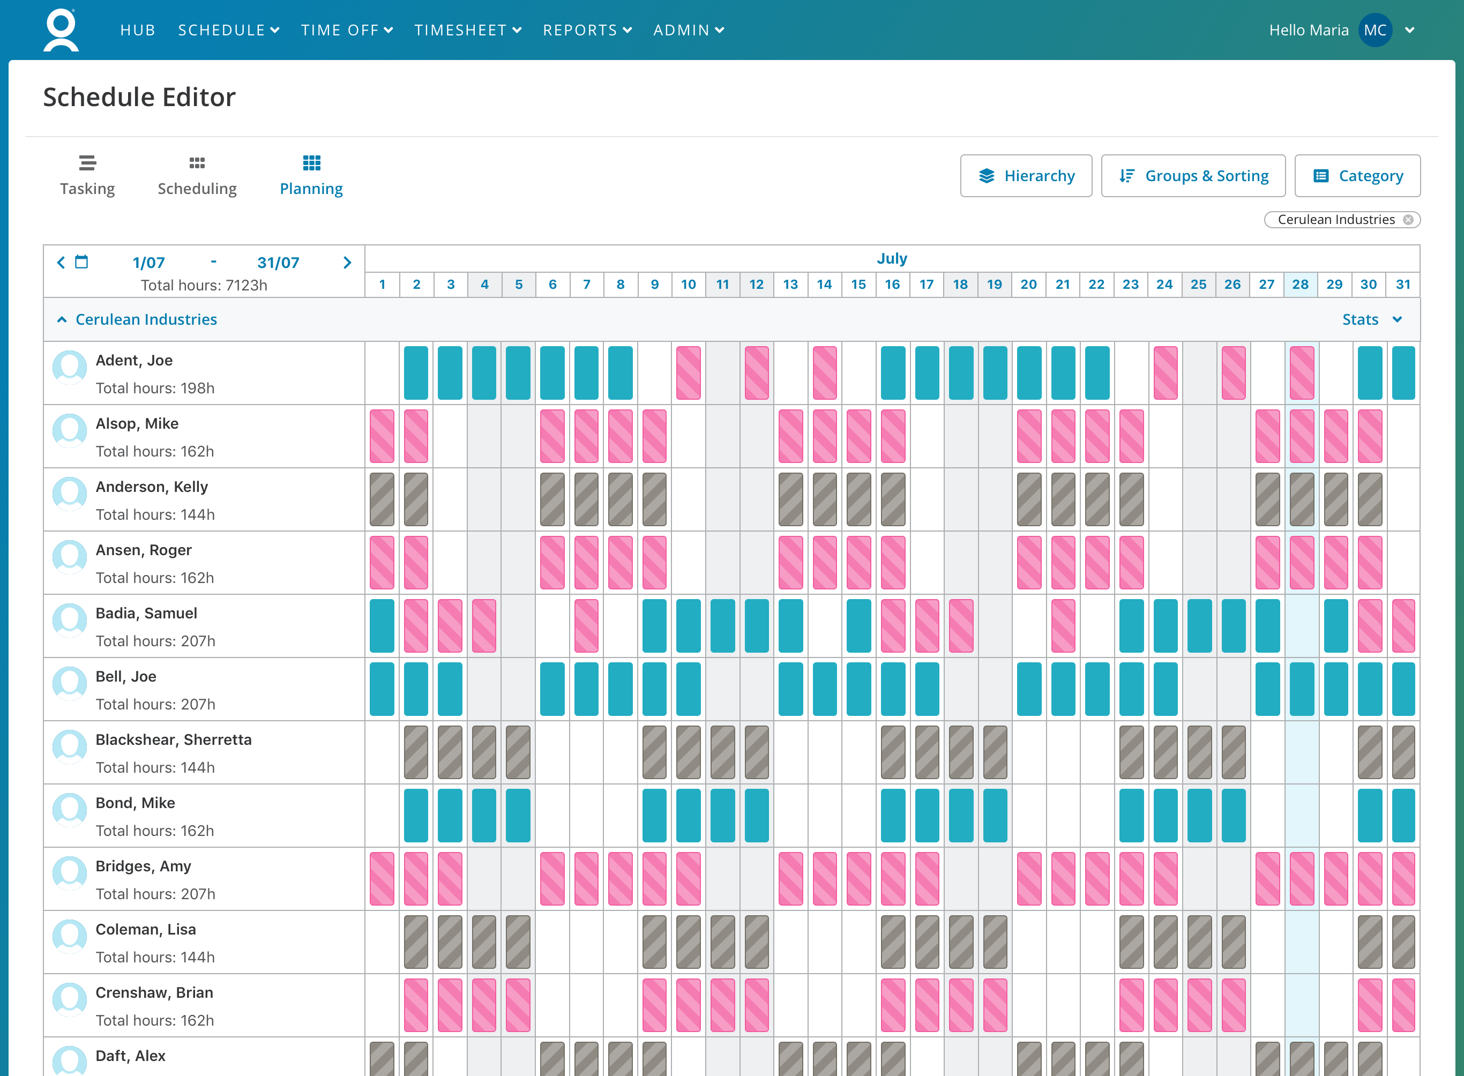Open Groups & Sorting options
The image size is (1464, 1076).
pos(1193,176)
